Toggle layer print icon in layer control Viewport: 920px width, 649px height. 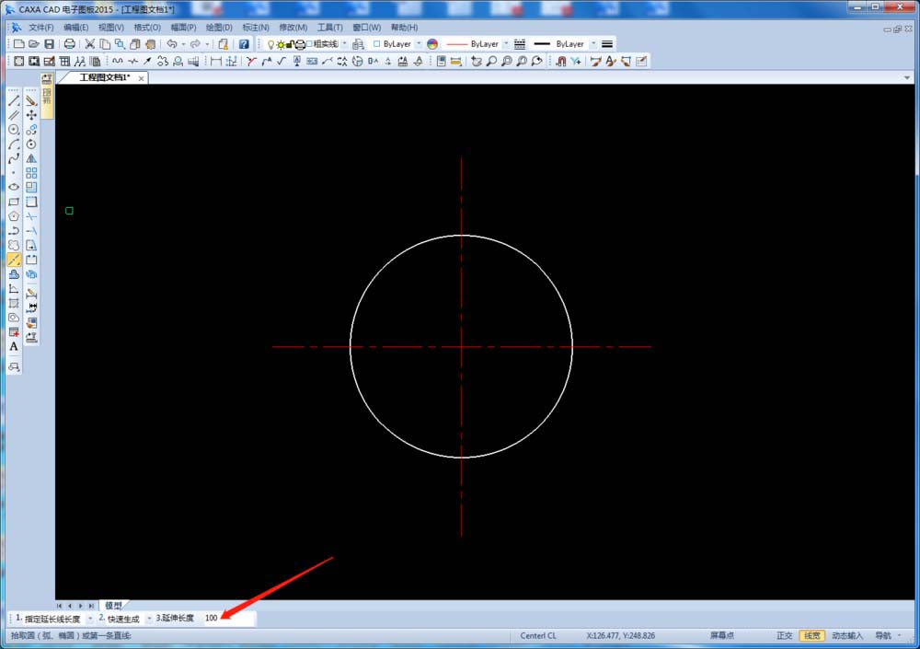[300, 44]
